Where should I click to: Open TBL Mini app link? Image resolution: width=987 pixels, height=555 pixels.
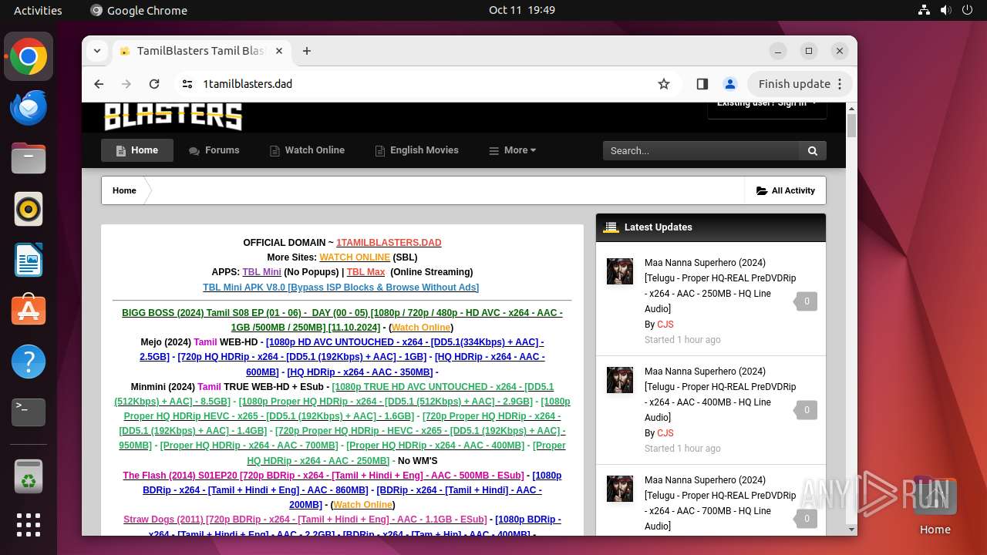[x=261, y=272]
